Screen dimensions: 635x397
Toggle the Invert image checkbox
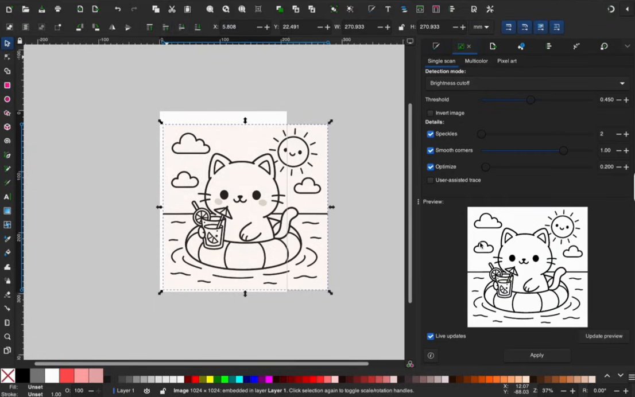pyautogui.click(x=430, y=114)
